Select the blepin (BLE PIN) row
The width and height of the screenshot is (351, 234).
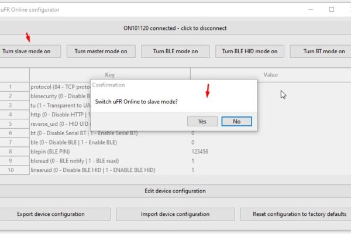(175, 152)
